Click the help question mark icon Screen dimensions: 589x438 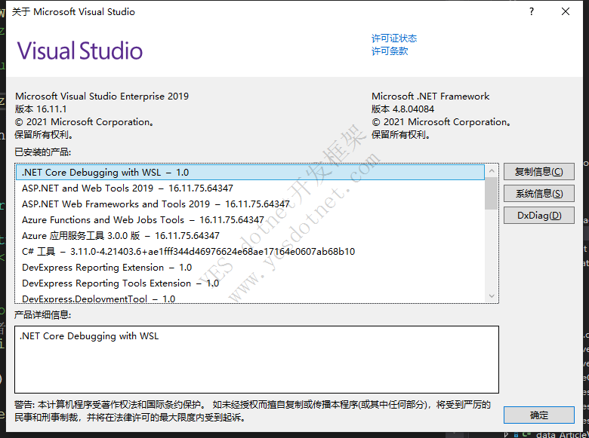[532, 11]
